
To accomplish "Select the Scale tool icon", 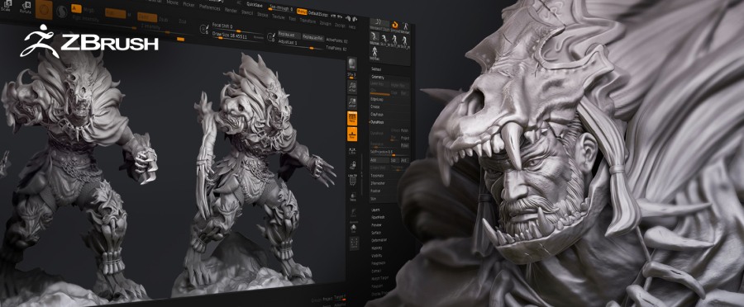I will (7, 6).
